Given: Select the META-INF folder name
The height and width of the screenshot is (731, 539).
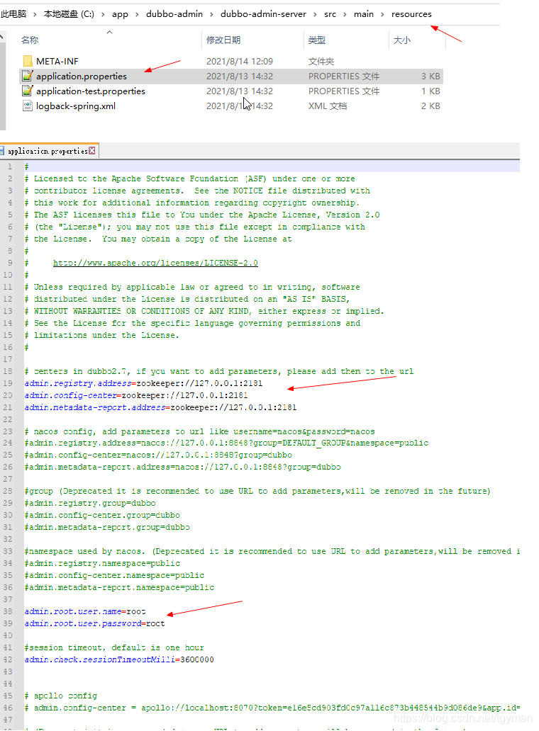Looking at the screenshot, I should (x=57, y=61).
